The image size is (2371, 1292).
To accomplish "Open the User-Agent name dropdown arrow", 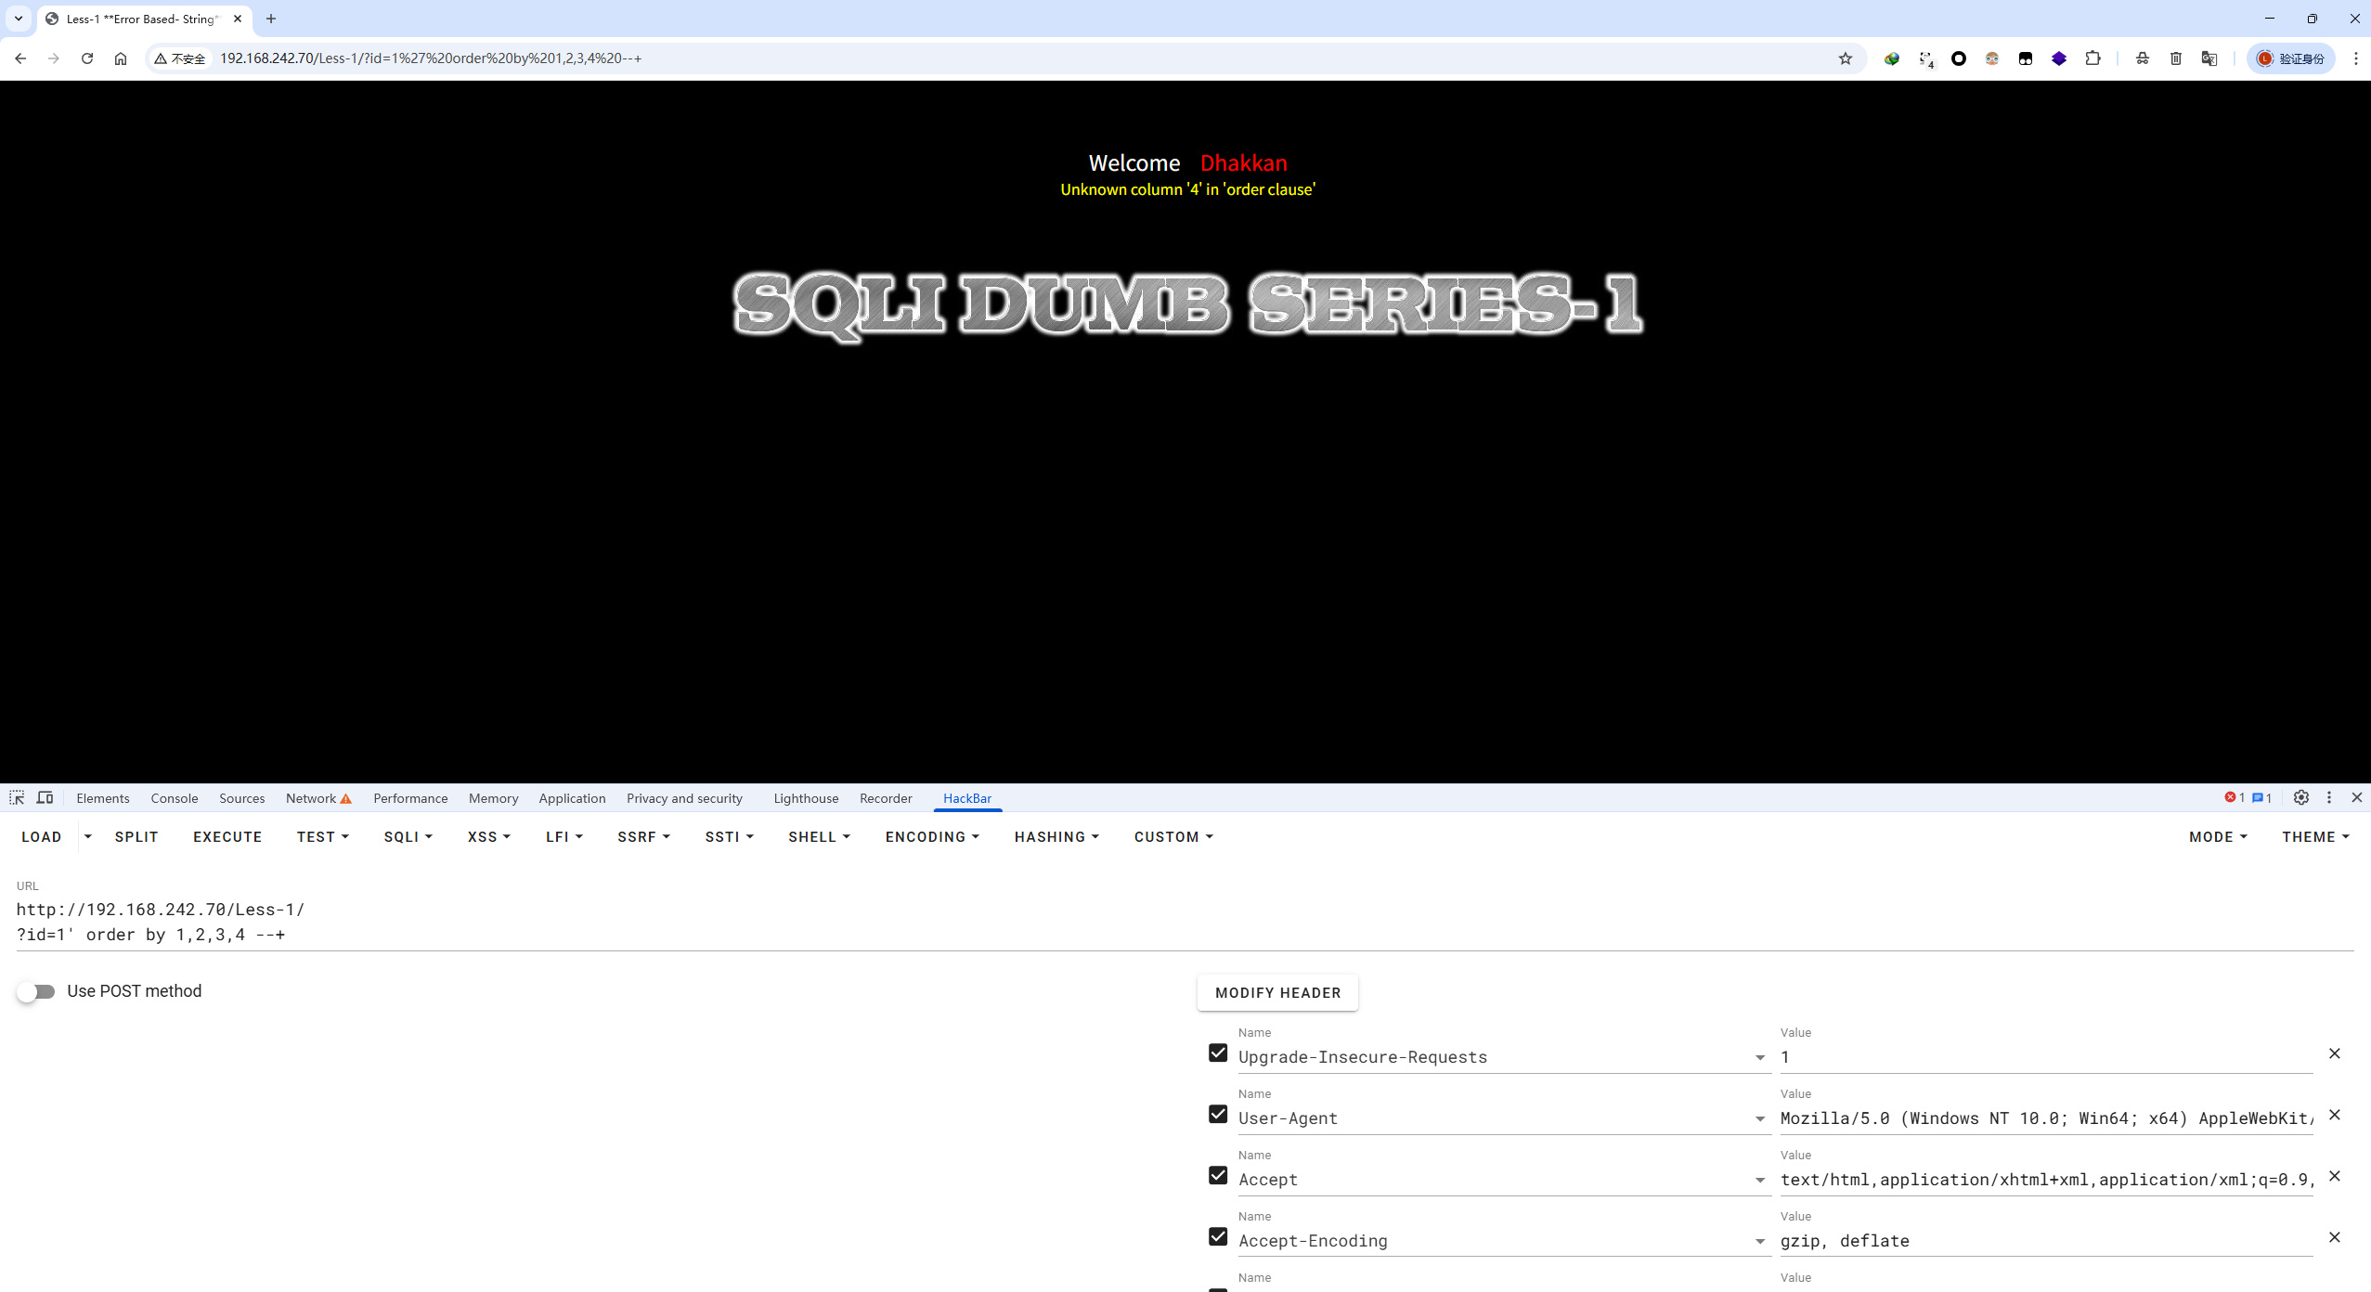I will [x=1760, y=1119].
